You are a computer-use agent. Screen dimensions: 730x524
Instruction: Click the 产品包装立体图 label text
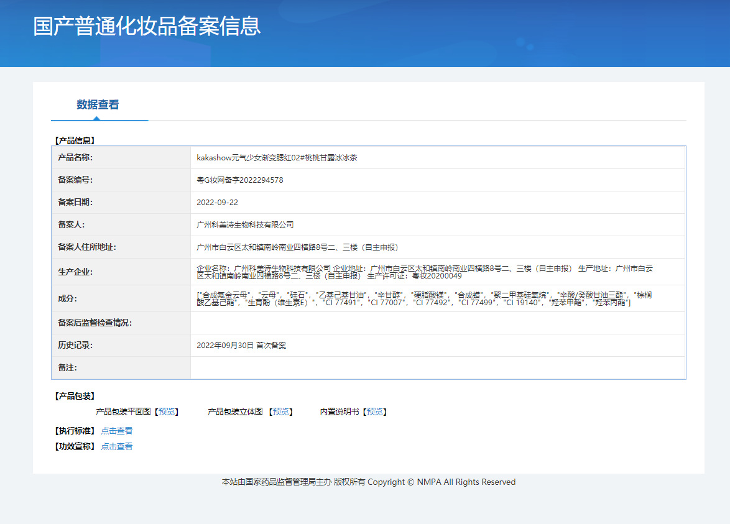pos(235,412)
